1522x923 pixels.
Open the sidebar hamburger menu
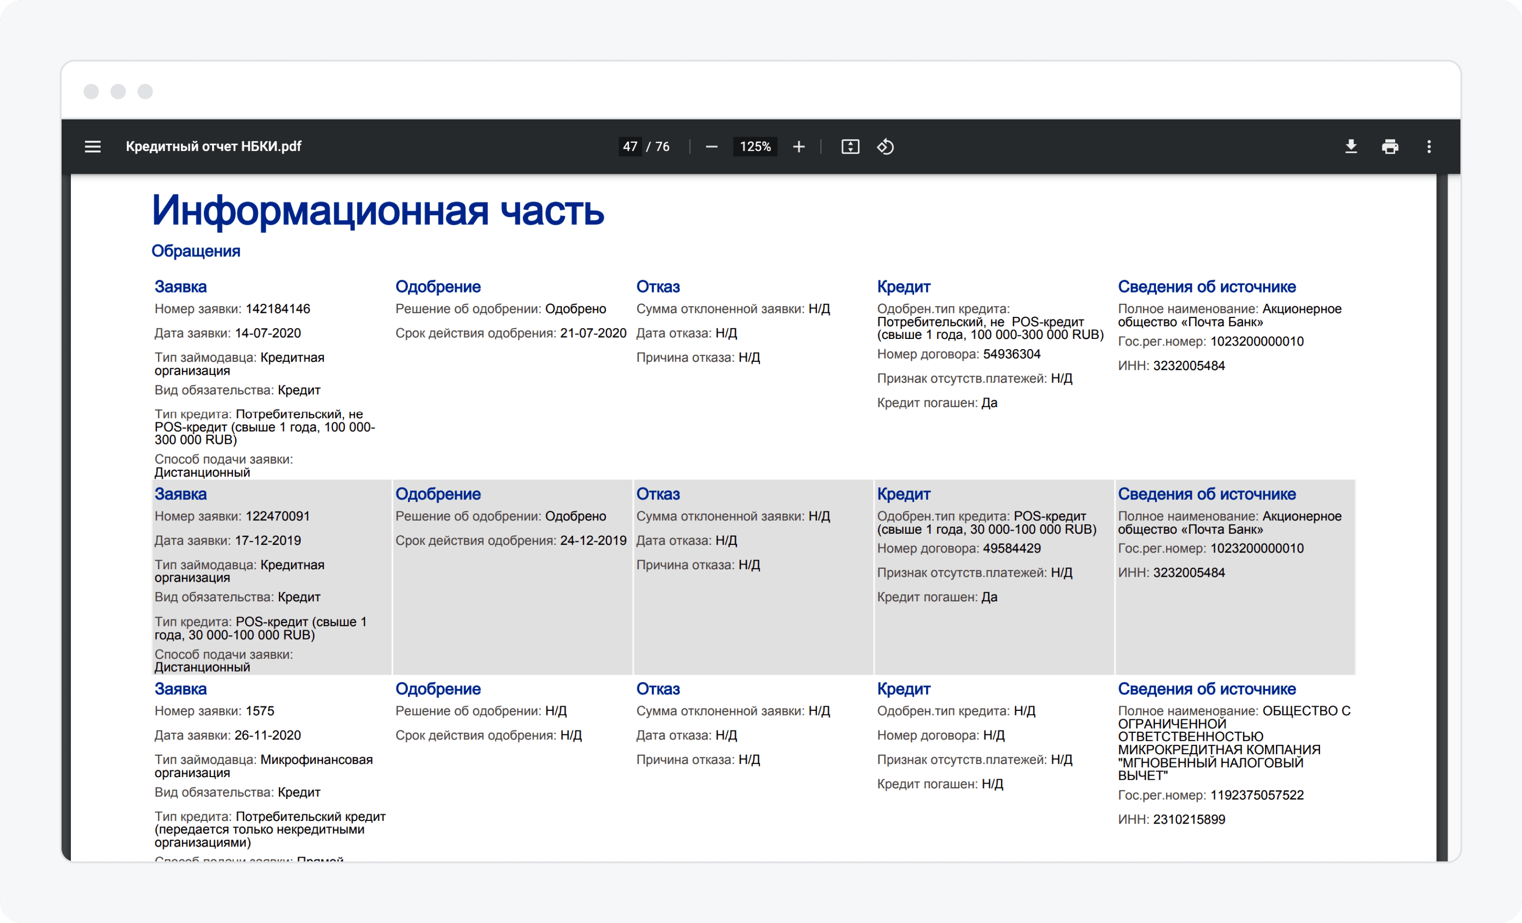tap(93, 146)
